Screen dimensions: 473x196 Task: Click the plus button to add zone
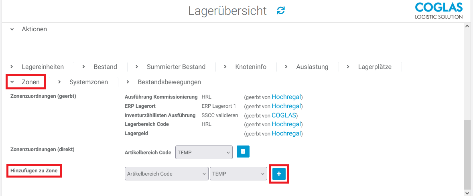tap(279, 174)
